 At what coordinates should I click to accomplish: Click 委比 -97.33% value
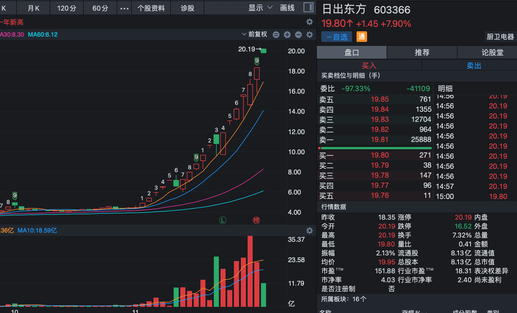click(x=356, y=89)
